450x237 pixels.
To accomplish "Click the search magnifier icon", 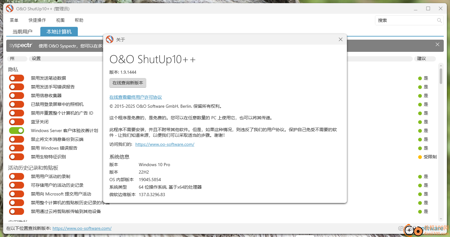I will [439, 20].
